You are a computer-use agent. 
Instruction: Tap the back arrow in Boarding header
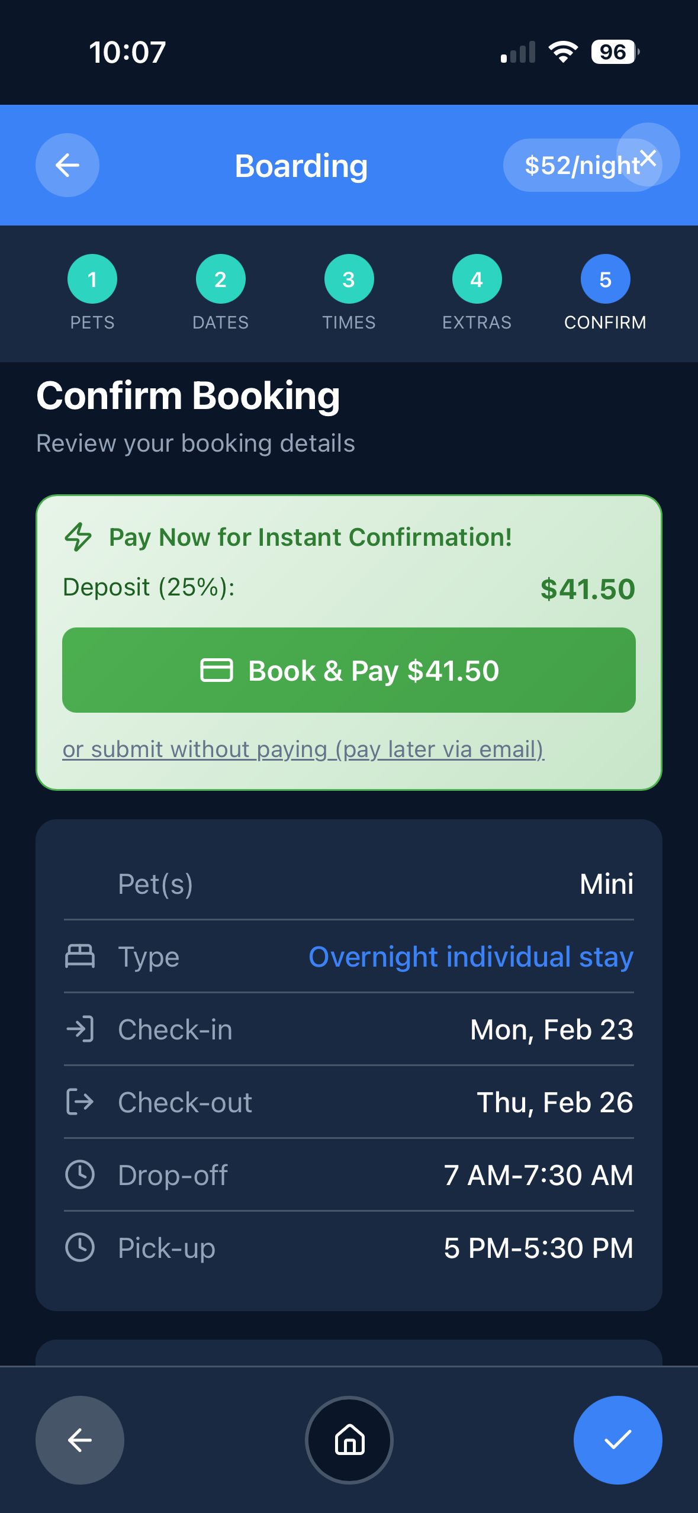click(67, 165)
